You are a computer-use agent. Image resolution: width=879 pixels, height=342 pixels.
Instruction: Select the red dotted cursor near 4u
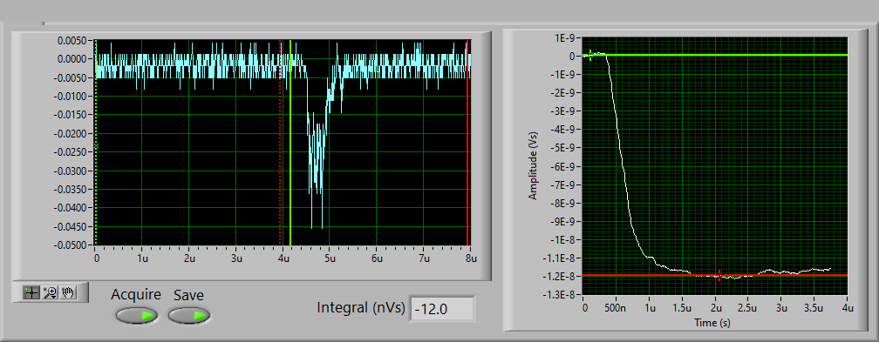coord(280,143)
